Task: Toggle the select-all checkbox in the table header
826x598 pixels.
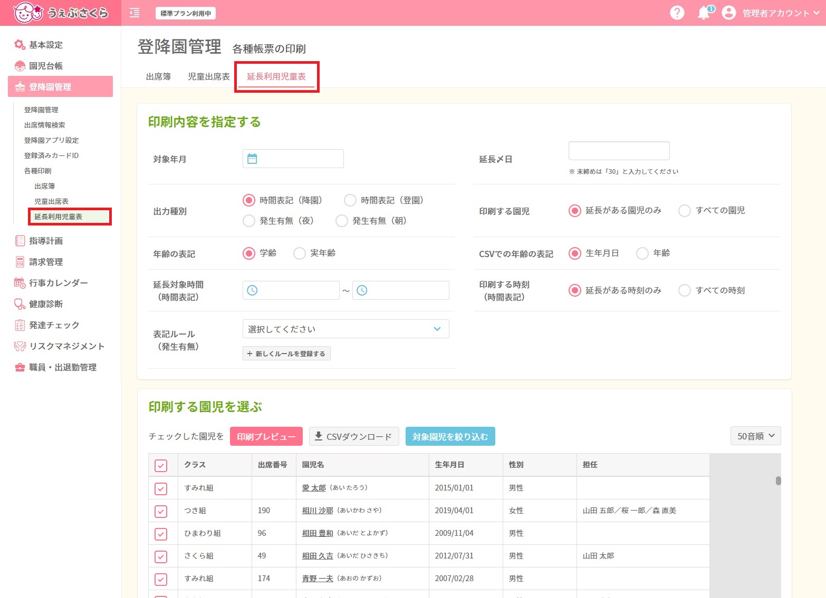Action: (161, 465)
